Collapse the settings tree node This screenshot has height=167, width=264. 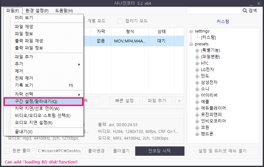pyautogui.click(x=191, y=31)
